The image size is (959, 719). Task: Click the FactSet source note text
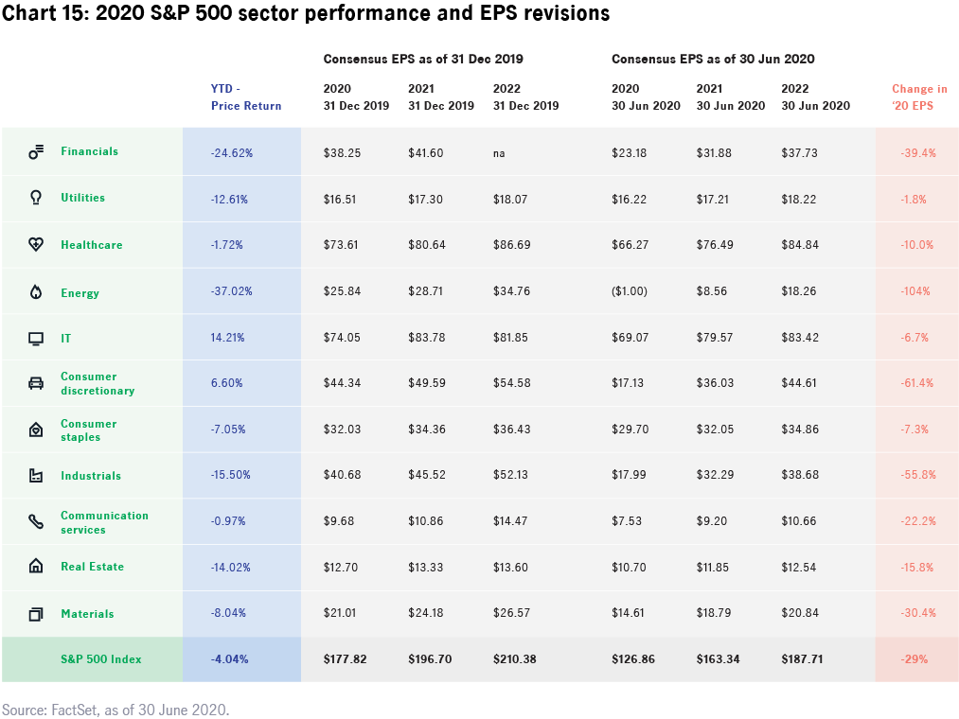tap(115, 709)
